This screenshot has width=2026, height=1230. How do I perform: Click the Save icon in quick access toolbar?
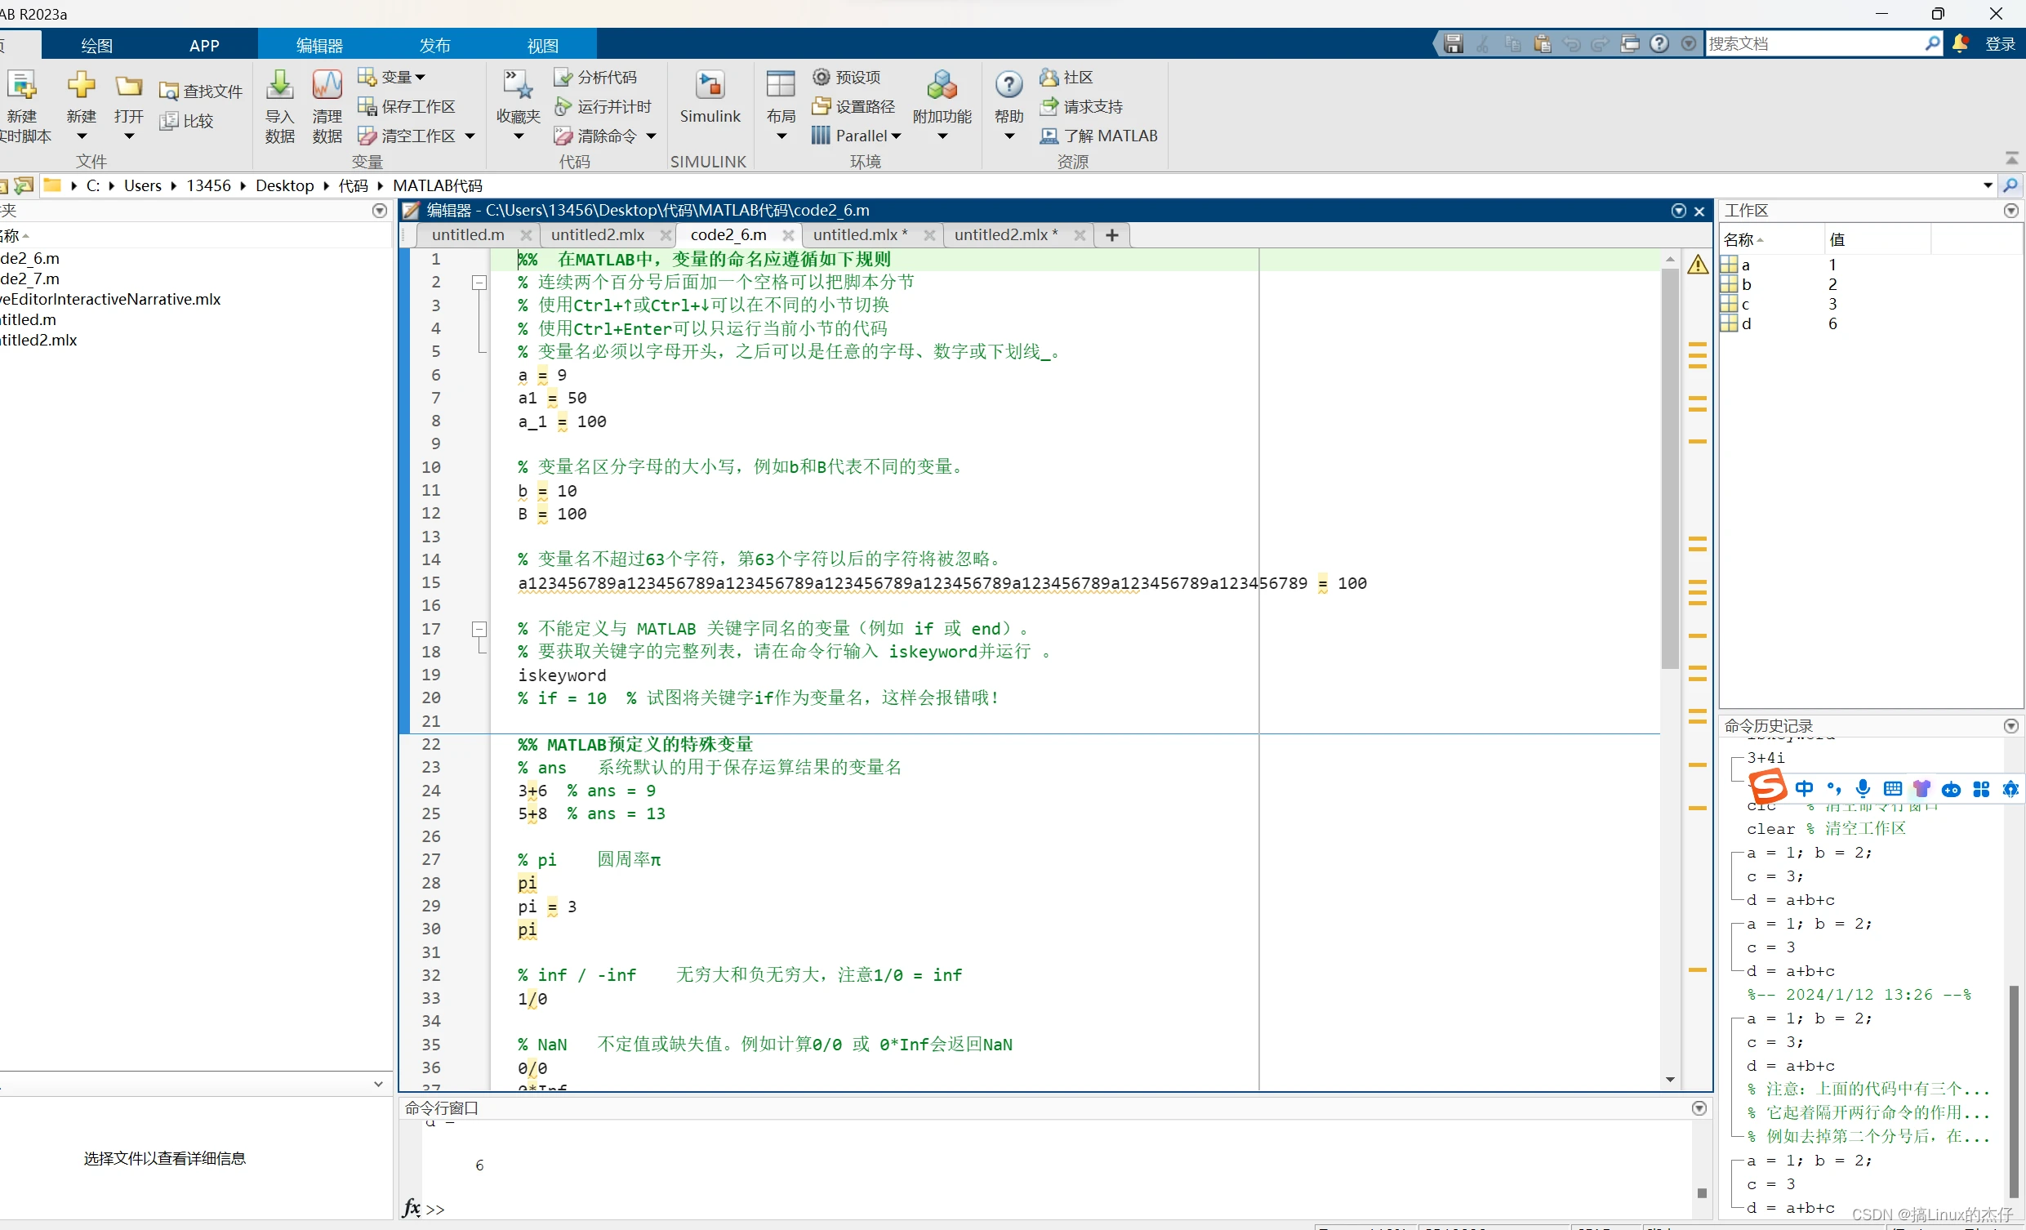(x=1454, y=43)
